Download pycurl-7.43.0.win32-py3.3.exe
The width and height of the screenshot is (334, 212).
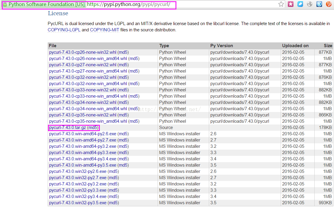tap(78, 190)
